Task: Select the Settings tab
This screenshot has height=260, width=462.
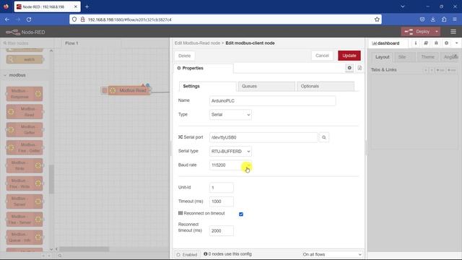Action: [207, 87]
